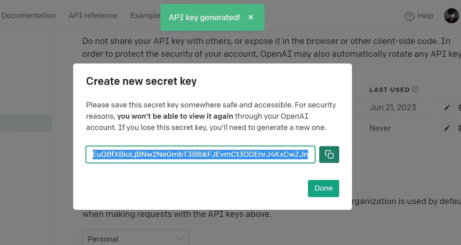
Task: Go to the Documentation tab
Action: (x=29, y=16)
